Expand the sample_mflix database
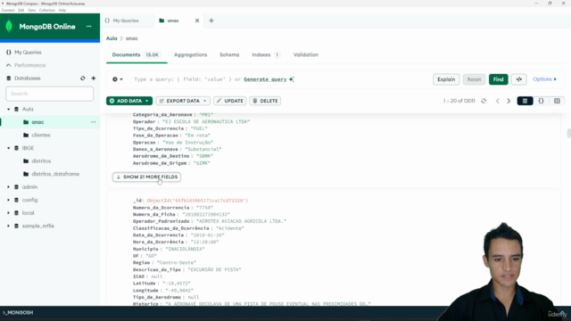Screen dimensions: 571x321 tap(8, 226)
